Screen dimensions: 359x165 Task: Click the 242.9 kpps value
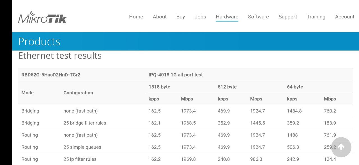point(293,159)
